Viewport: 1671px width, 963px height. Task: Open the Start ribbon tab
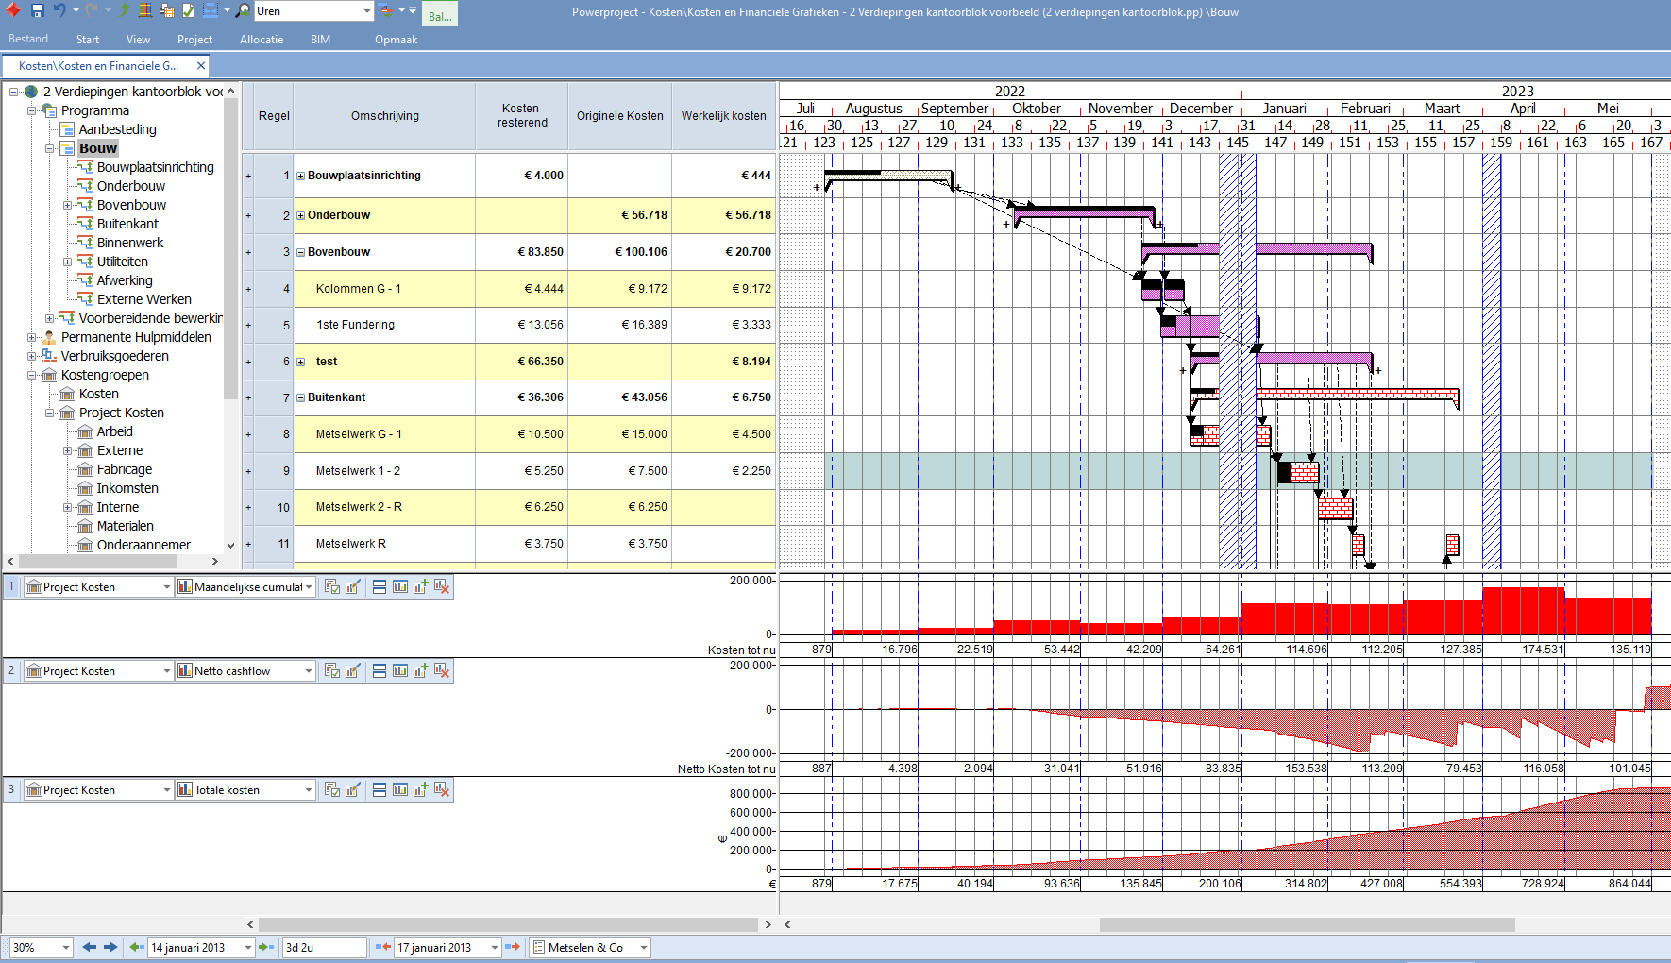(x=88, y=39)
